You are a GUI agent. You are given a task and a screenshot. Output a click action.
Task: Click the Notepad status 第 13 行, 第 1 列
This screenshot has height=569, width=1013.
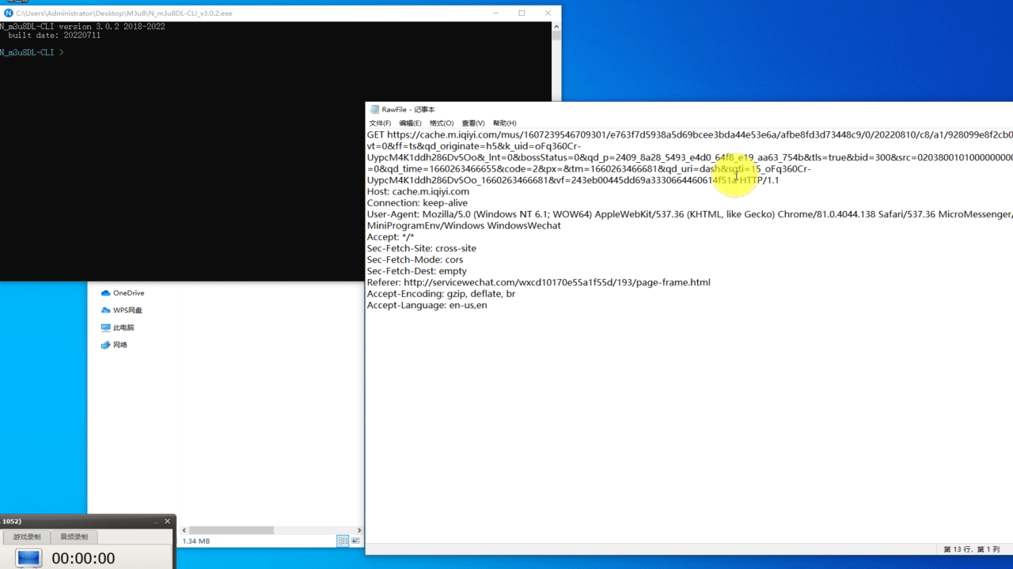pyautogui.click(x=972, y=549)
